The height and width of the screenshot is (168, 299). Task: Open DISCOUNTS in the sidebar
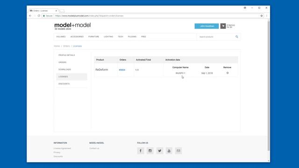click(71, 84)
